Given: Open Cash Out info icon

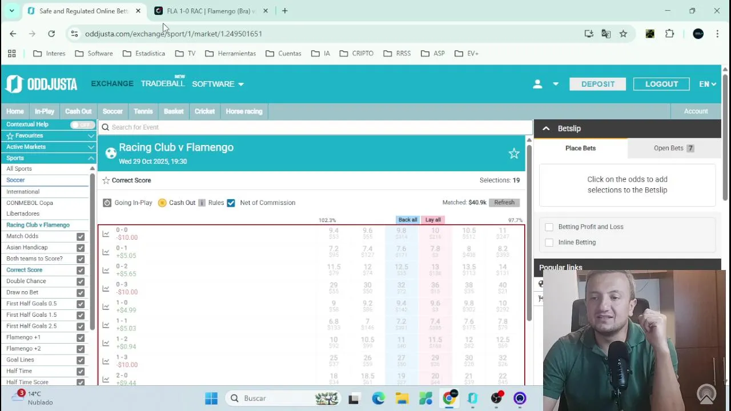Looking at the screenshot, I should click(x=202, y=203).
